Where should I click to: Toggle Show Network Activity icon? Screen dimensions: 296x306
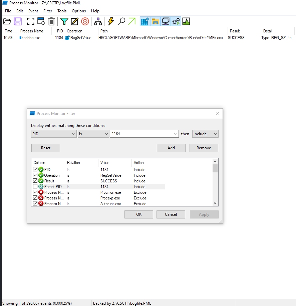(166, 22)
